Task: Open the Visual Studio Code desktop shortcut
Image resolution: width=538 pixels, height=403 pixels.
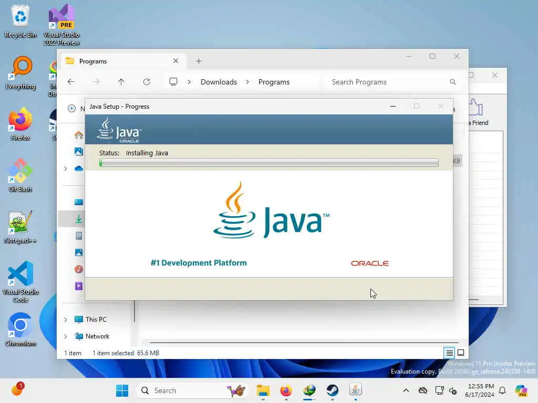Action: pos(20,282)
